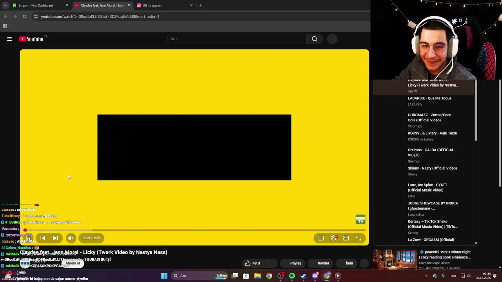Screen dimensions: 502x282
Task: Open the notification bell in taskbar
Action: coord(495,276)
